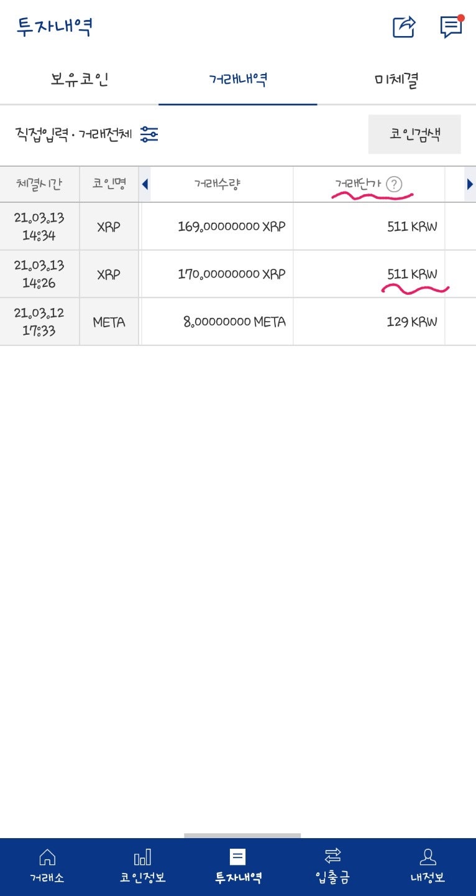Tap the share icon in header
The width and height of the screenshot is (476, 896).
click(404, 27)
